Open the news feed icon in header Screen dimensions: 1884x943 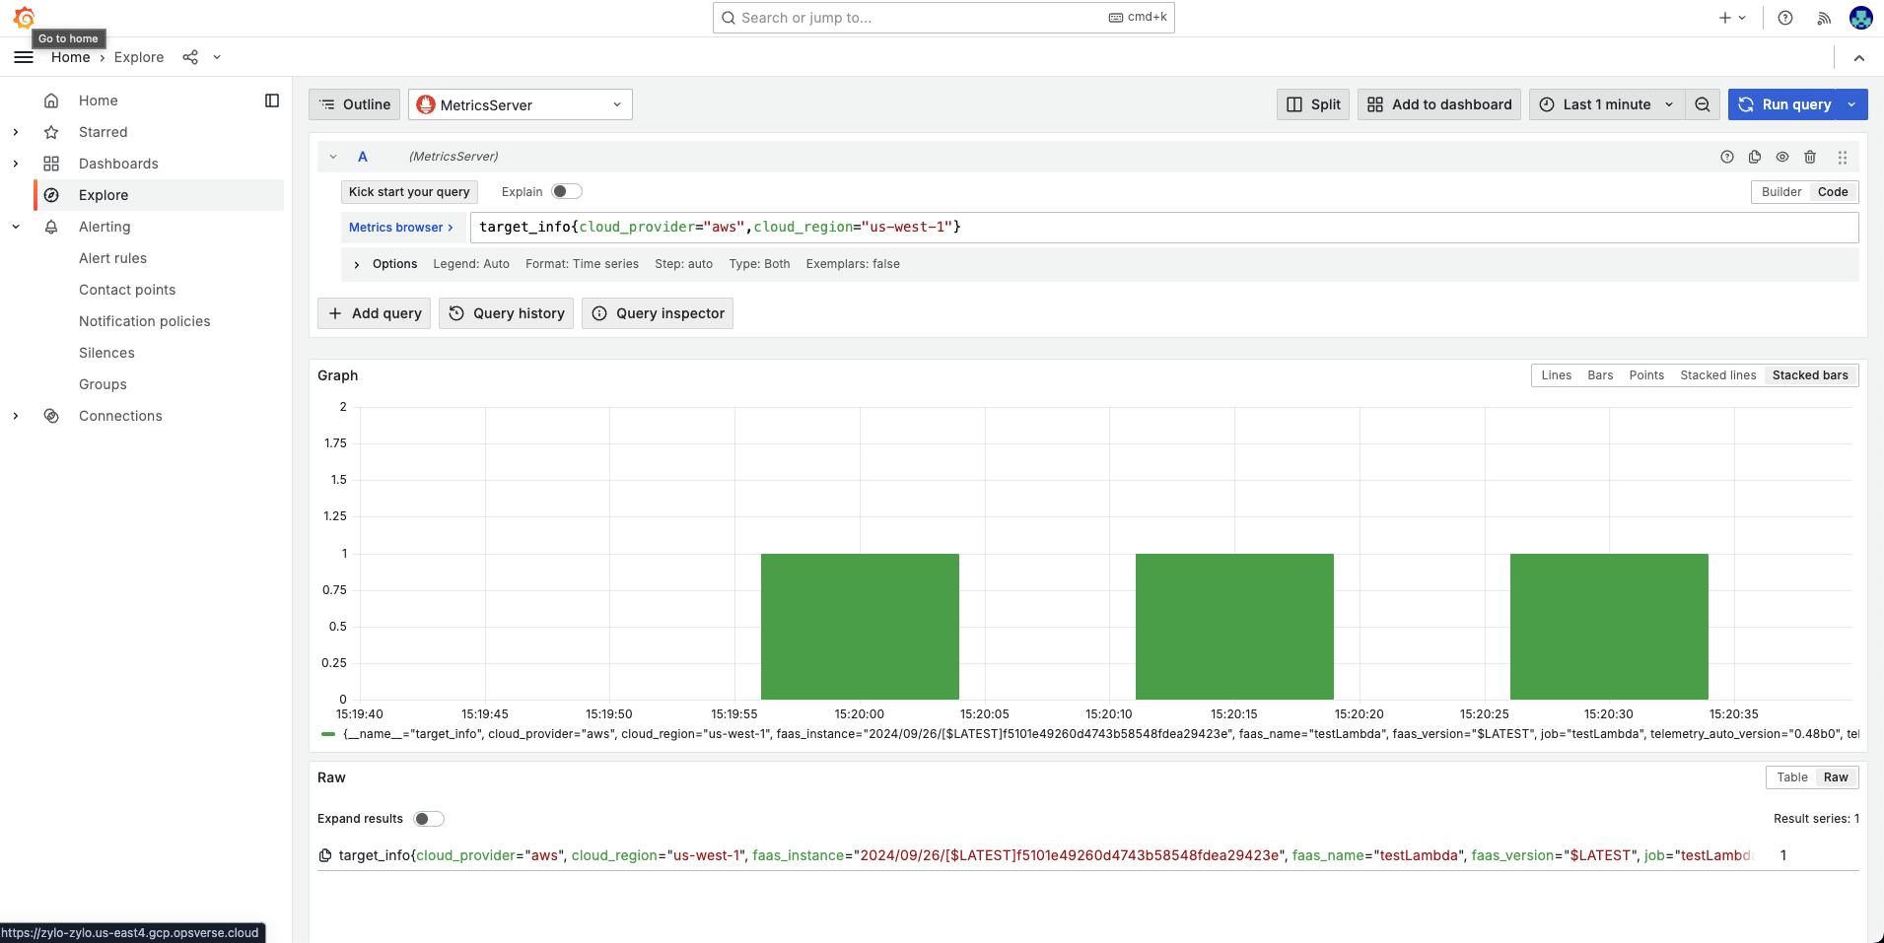[x=1824, y=18]
